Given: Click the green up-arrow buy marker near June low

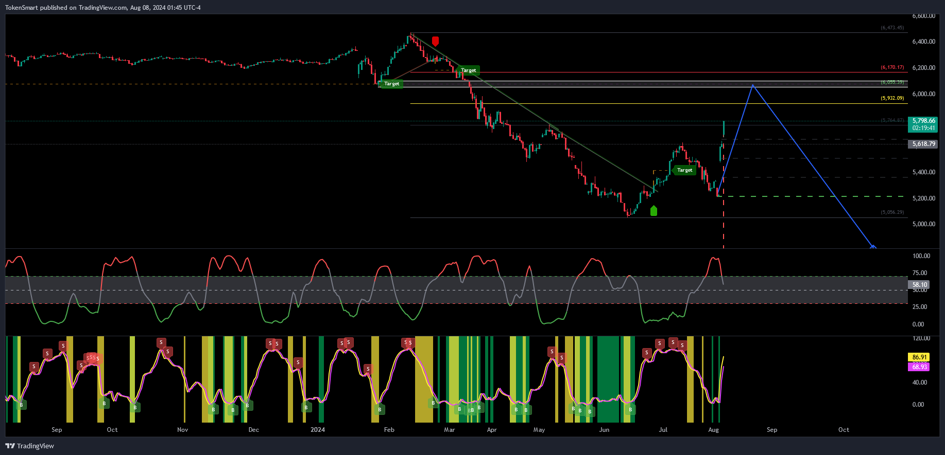Looking at the screenshot, I should 654,210.
